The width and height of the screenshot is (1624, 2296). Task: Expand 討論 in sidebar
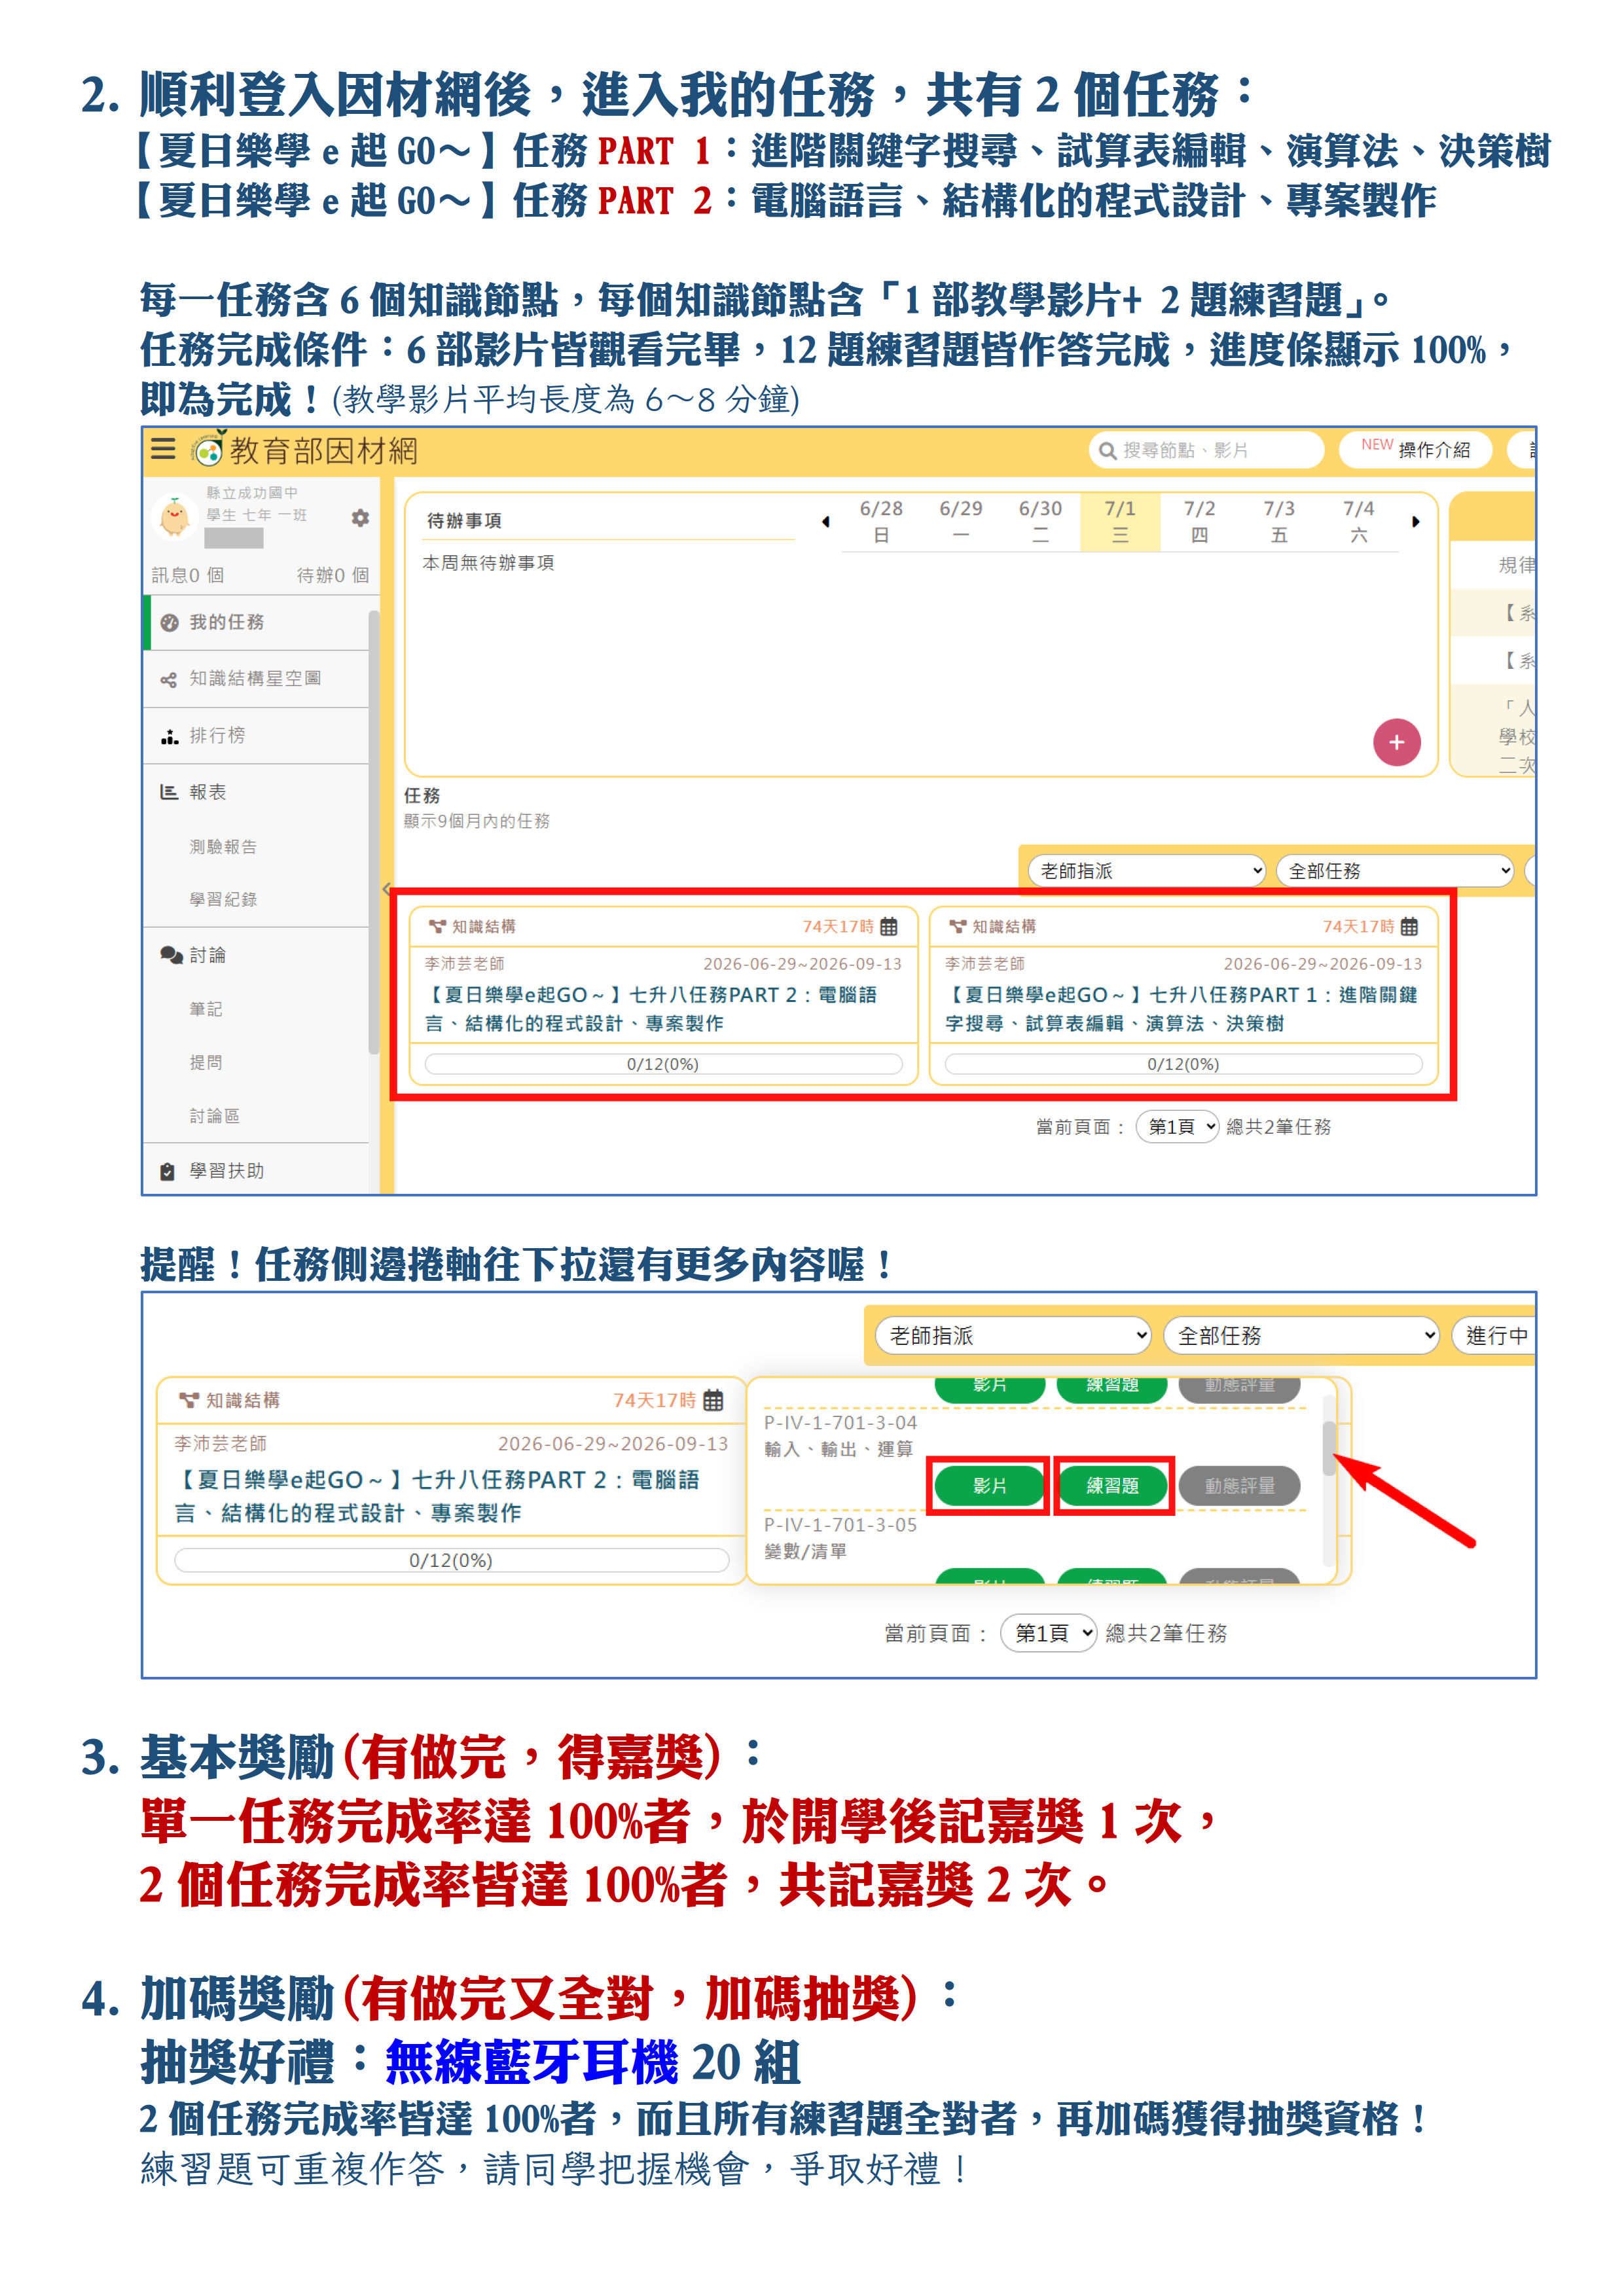pyautogui.click(x=256, y=955)
